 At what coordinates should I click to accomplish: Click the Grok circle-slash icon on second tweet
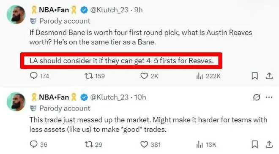[257, 97]
